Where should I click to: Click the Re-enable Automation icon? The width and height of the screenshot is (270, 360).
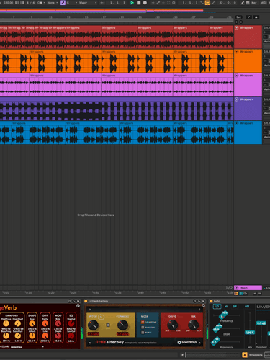click(x=163, y=3)
